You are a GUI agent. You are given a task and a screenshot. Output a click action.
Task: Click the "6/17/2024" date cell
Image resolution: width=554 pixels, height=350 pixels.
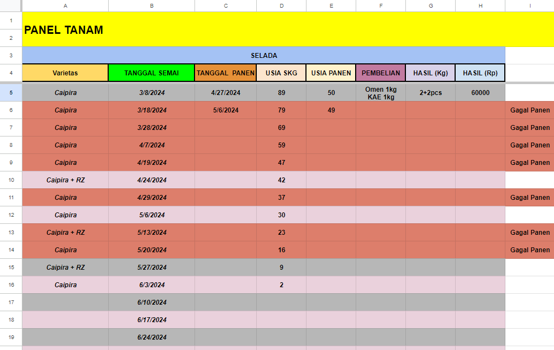coord(151,320)
